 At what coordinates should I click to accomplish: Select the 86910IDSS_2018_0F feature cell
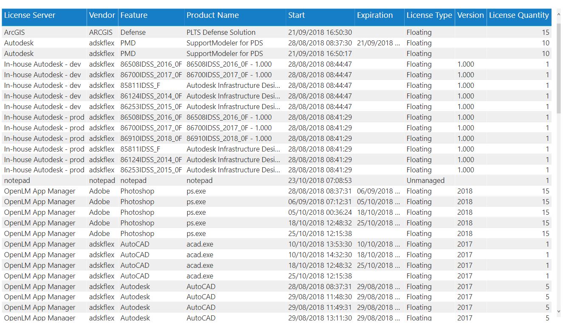point(151,138)
